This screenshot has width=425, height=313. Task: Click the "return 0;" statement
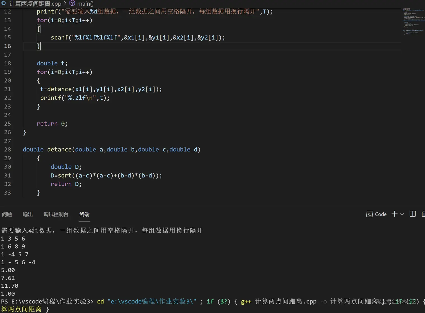point(52,124)
